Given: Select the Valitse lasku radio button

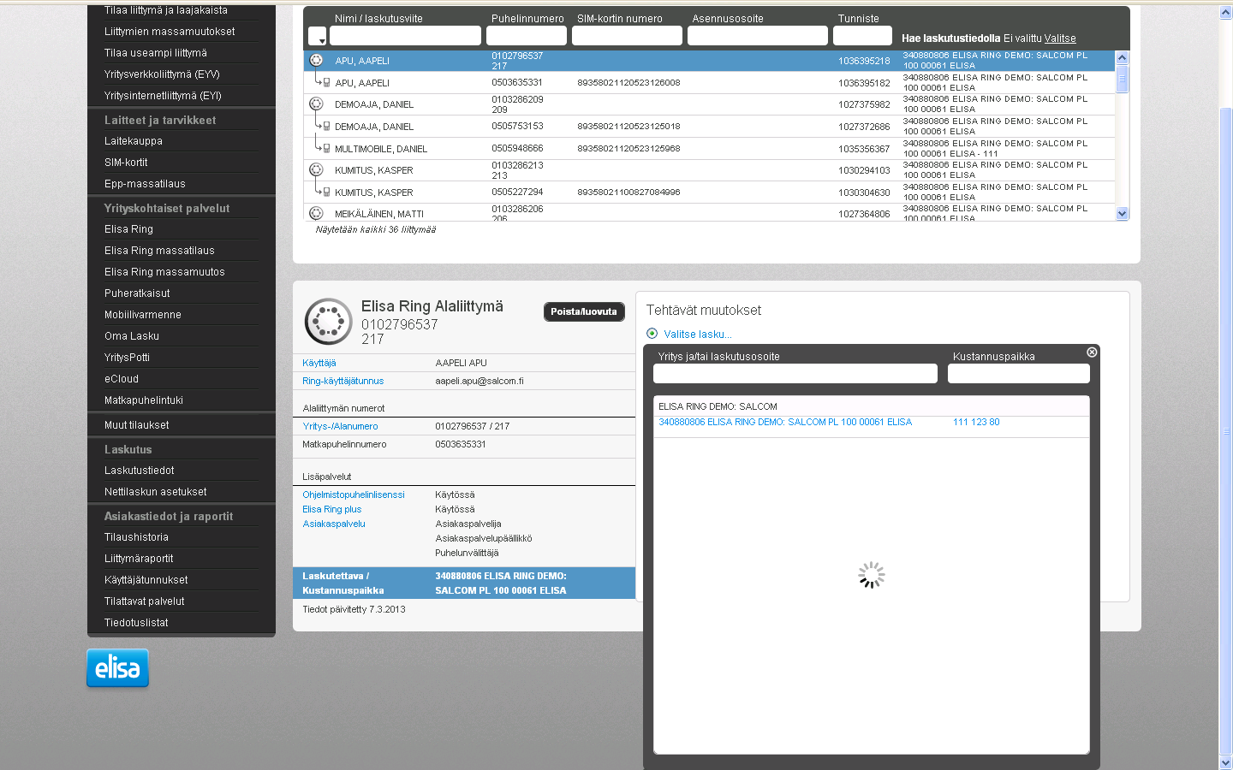Looking at the screenshot, I should pyautogui.click(x=652, y=334).
